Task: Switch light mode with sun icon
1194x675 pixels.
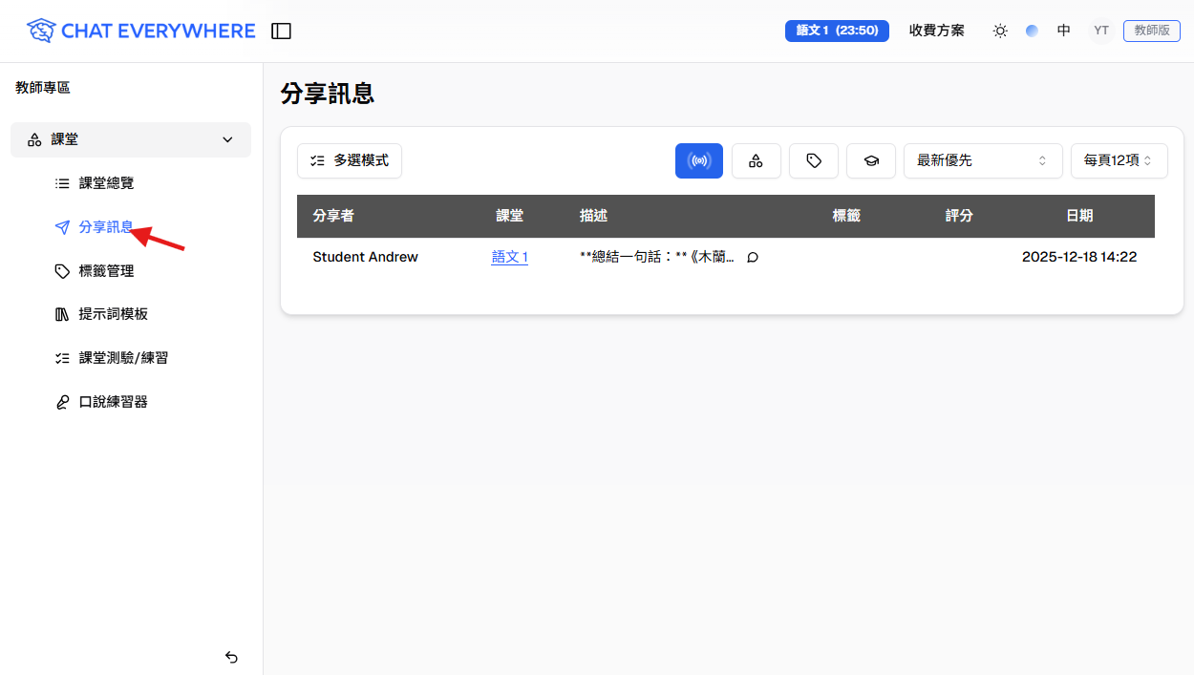Action: click(1000, 31)
